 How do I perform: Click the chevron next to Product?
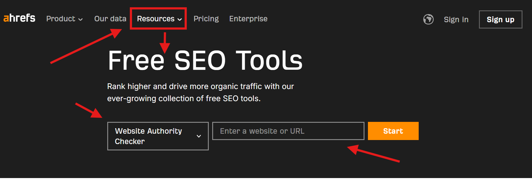(81, 20)
